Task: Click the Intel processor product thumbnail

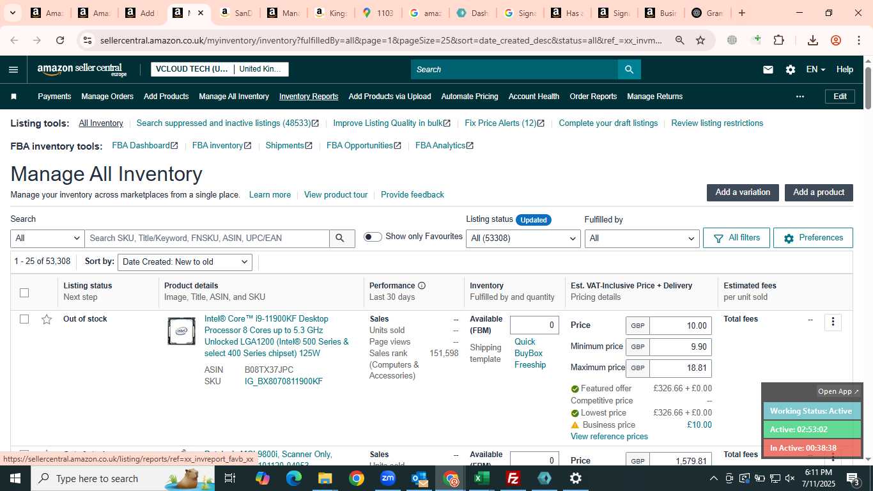Action: pyautogui.click(x=182, y=331)
